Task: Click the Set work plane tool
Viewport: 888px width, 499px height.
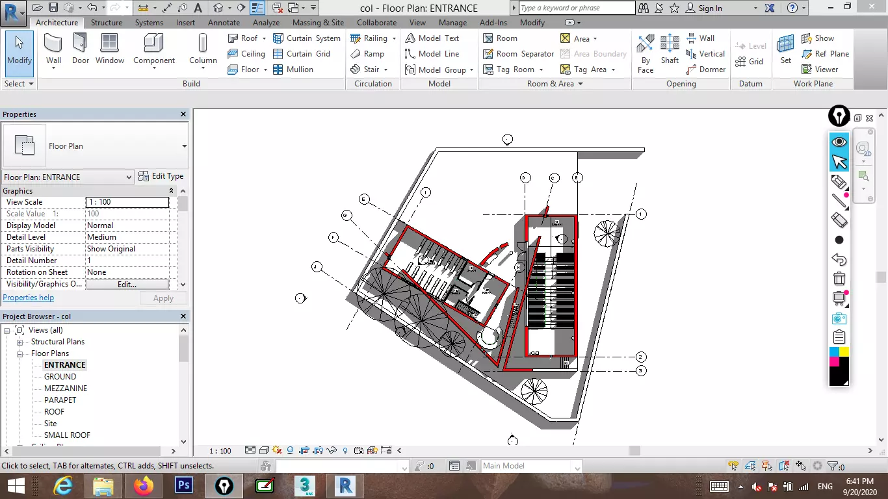Action: (786, 49)
